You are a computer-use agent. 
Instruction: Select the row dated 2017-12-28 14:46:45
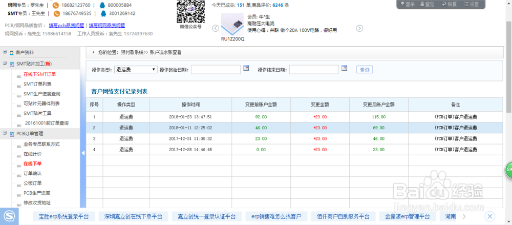[294, 150]
